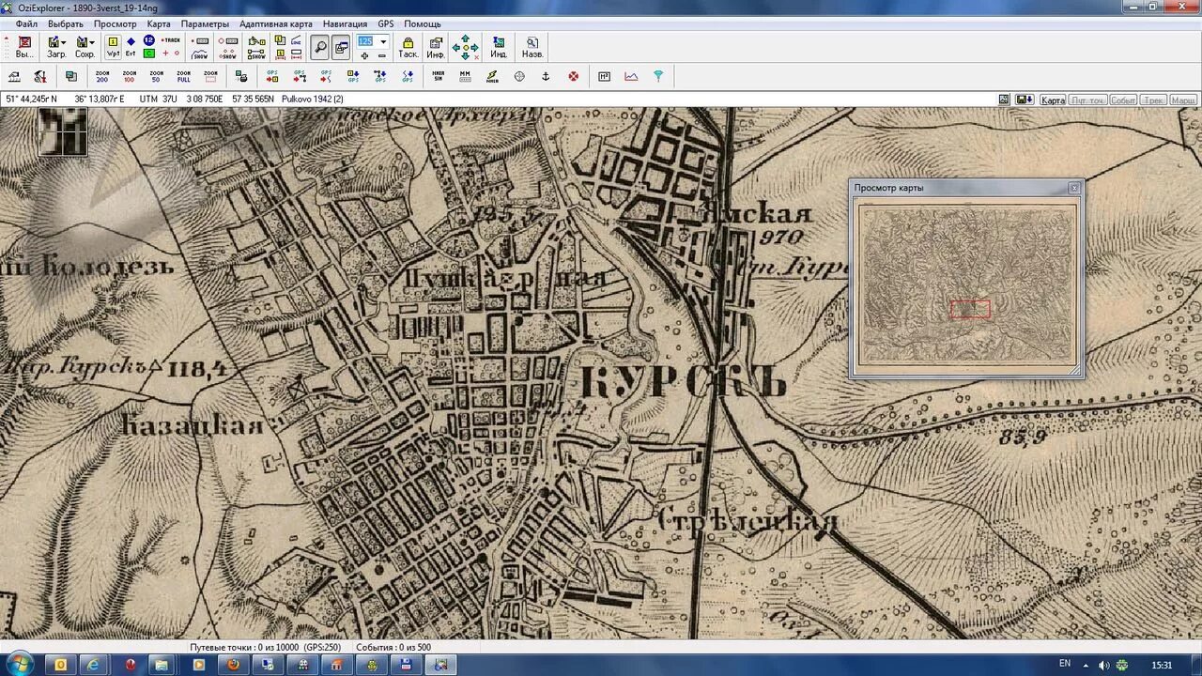Click the cyan funnel filter icon

[658, 76]
